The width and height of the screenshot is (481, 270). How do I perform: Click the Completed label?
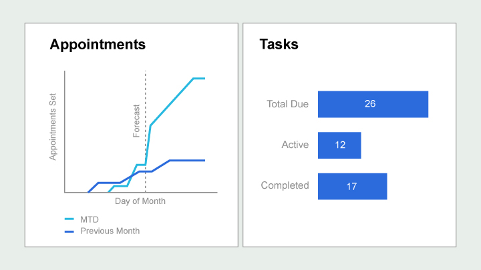point(285,185)
